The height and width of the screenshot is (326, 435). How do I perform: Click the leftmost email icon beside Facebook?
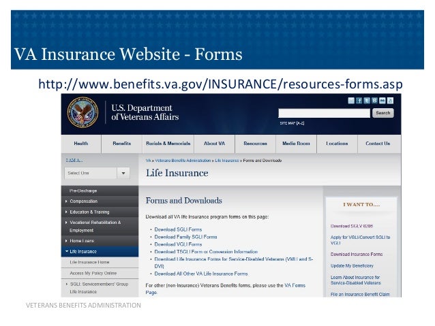tap(351, 101)
